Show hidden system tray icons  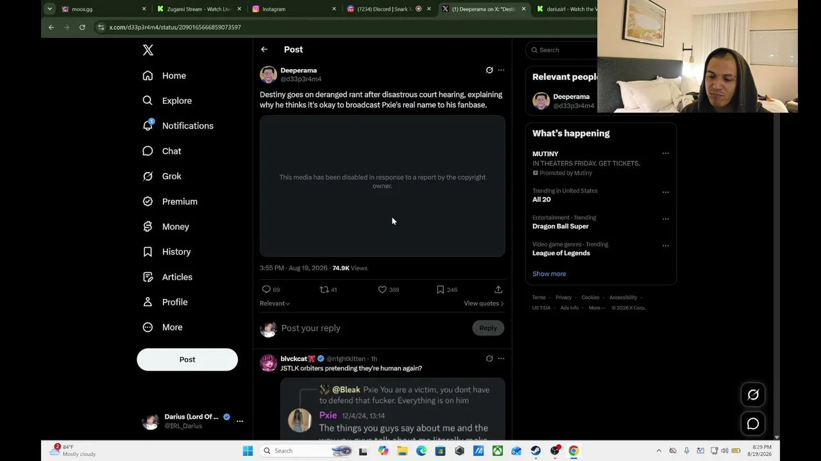(x=659, y=451)
